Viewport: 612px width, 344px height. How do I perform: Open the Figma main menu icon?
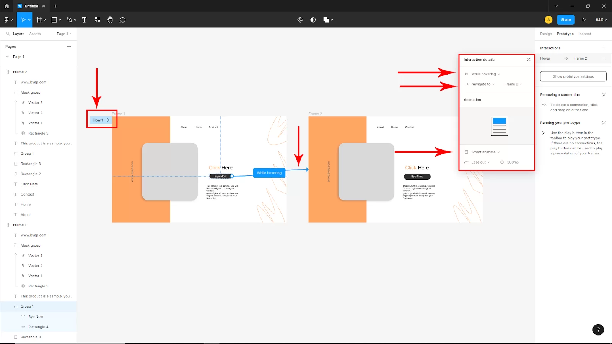pyautogui.click(x=7, y=20)
